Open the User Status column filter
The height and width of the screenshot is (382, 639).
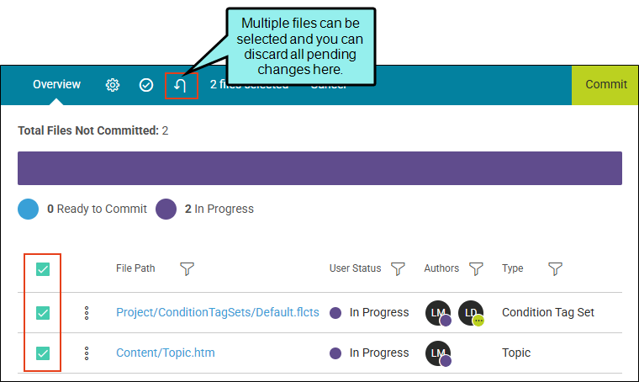point(399,268)
